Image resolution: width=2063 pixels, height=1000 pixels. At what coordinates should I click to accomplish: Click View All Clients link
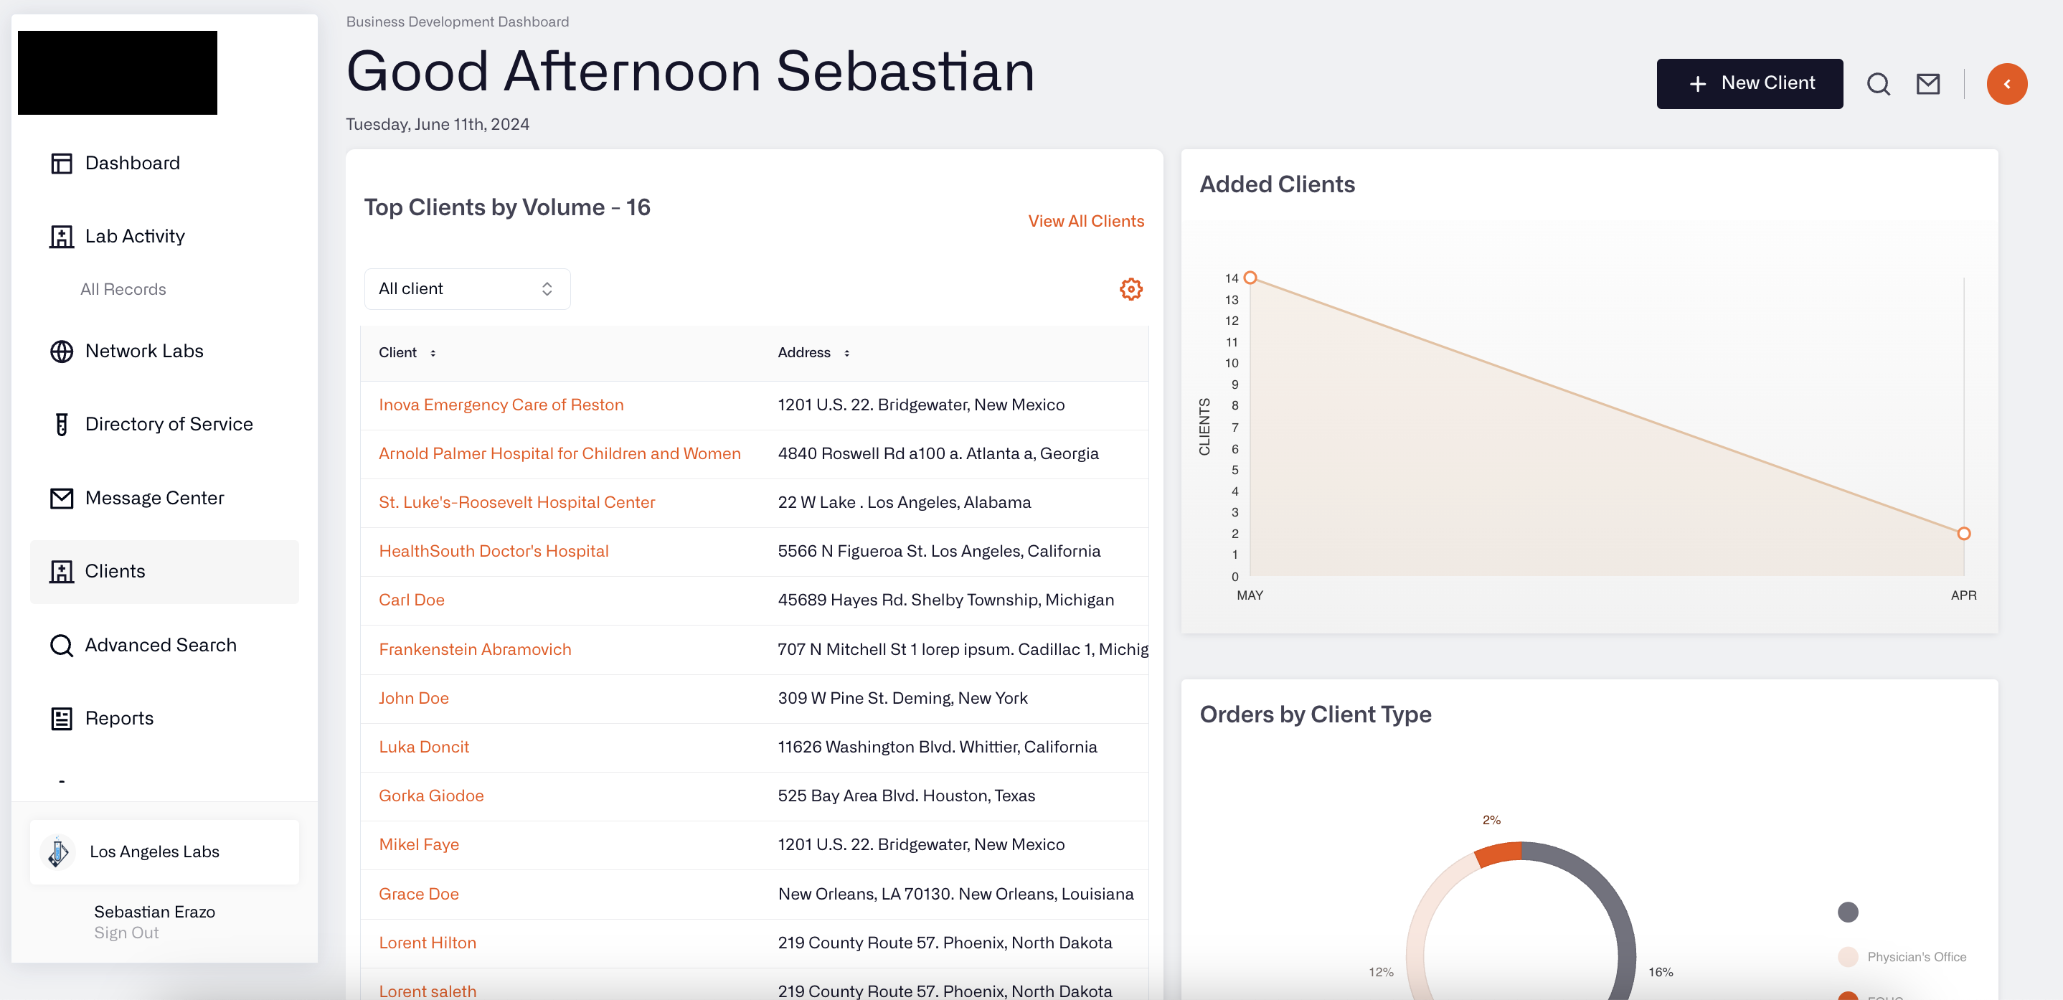click(1085, 221)
